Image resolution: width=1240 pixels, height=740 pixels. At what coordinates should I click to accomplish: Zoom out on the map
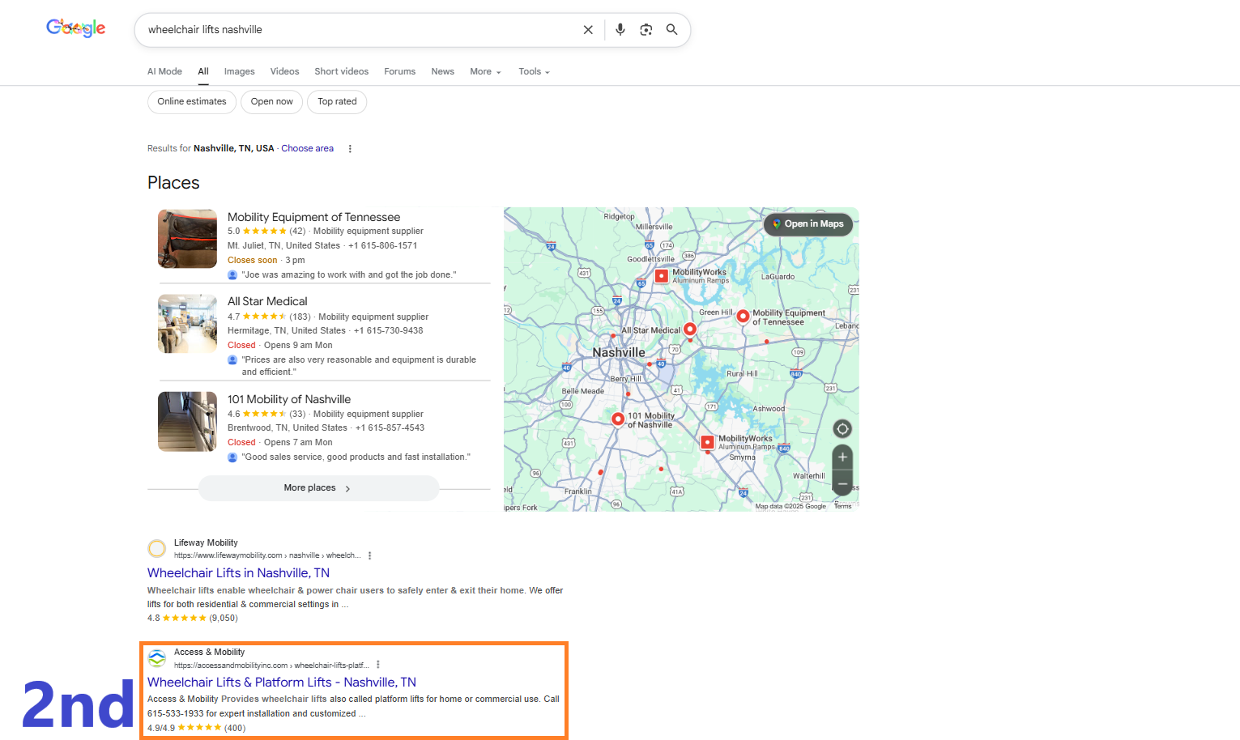[842, 484]
